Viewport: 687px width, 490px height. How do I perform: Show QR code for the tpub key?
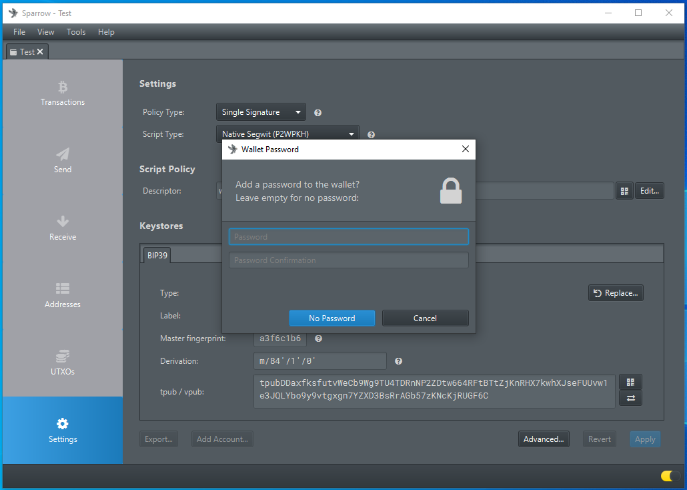630,382
